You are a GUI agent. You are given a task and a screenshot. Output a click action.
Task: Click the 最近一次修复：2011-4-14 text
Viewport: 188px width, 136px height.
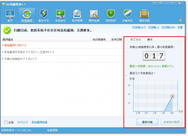pos(152,66)
